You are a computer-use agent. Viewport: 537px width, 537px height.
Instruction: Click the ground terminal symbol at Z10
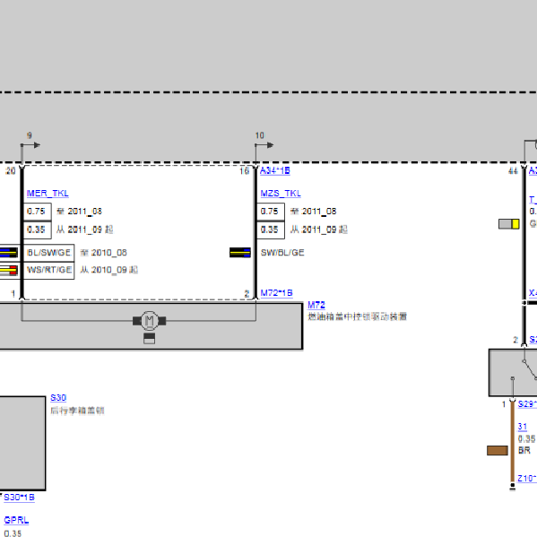(x=512, y=486)
